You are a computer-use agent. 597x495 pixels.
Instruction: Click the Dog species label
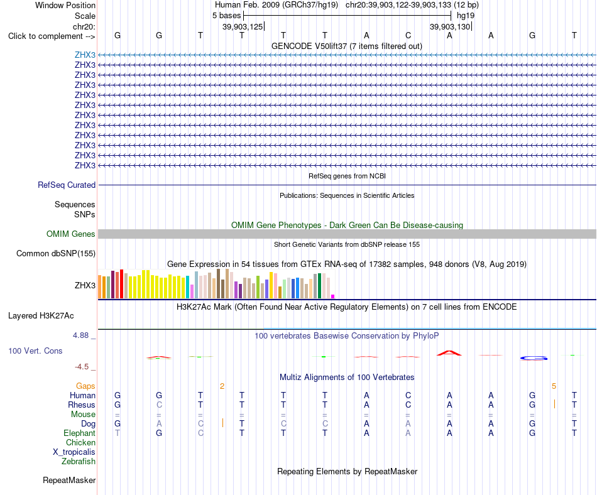click(x=88, y=424)
